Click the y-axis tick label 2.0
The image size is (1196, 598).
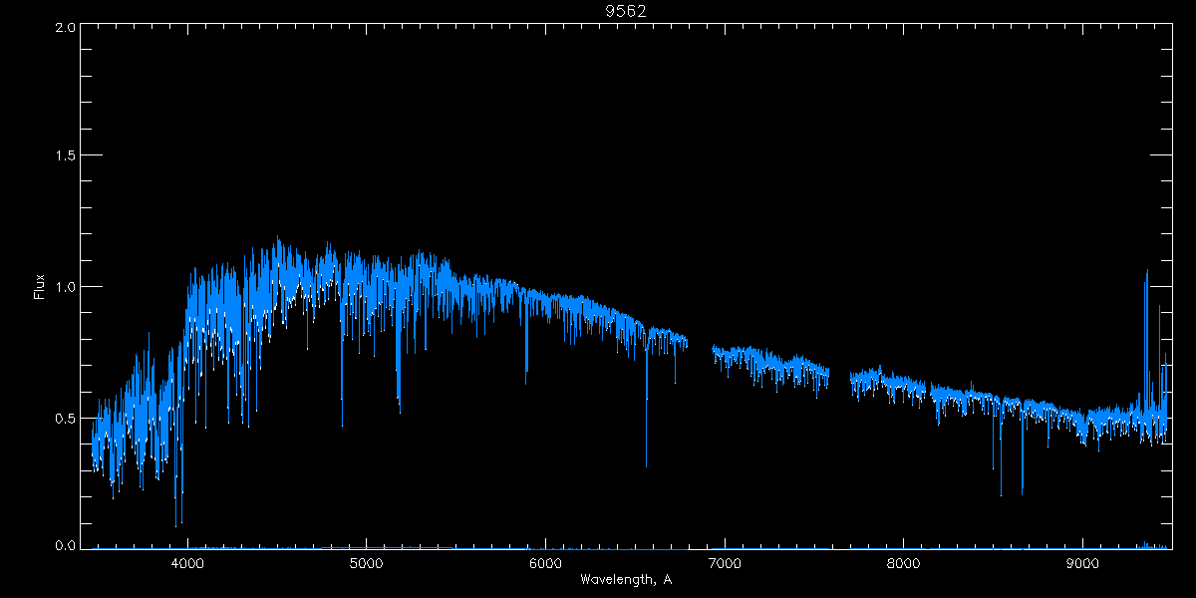coord(65,27)
